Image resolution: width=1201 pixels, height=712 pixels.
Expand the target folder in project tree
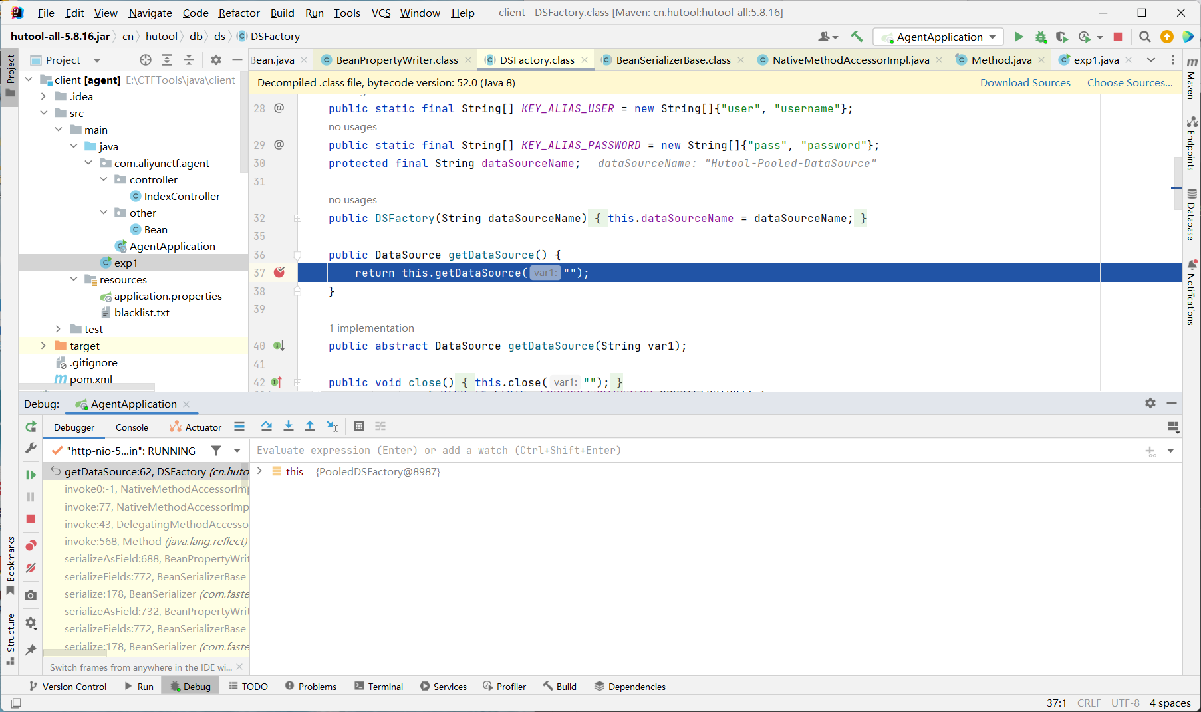[x=43, y=346]
